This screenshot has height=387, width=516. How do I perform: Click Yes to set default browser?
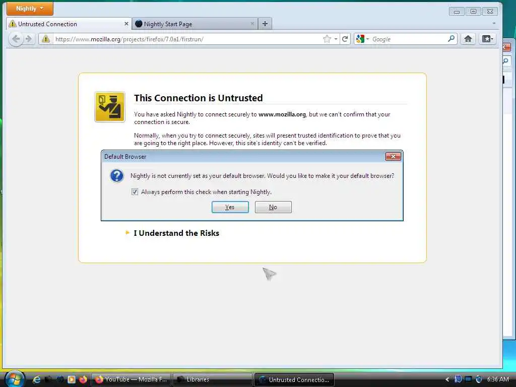point(230,207)
